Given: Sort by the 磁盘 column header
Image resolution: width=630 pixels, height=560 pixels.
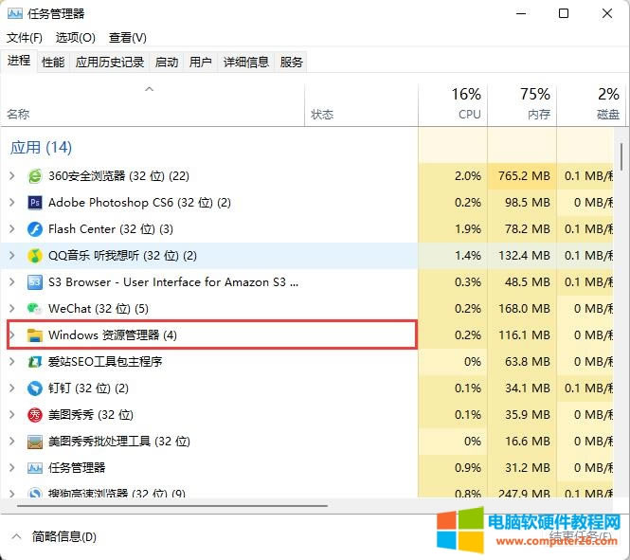Looking at the screenshot, I should pos(591,106).
